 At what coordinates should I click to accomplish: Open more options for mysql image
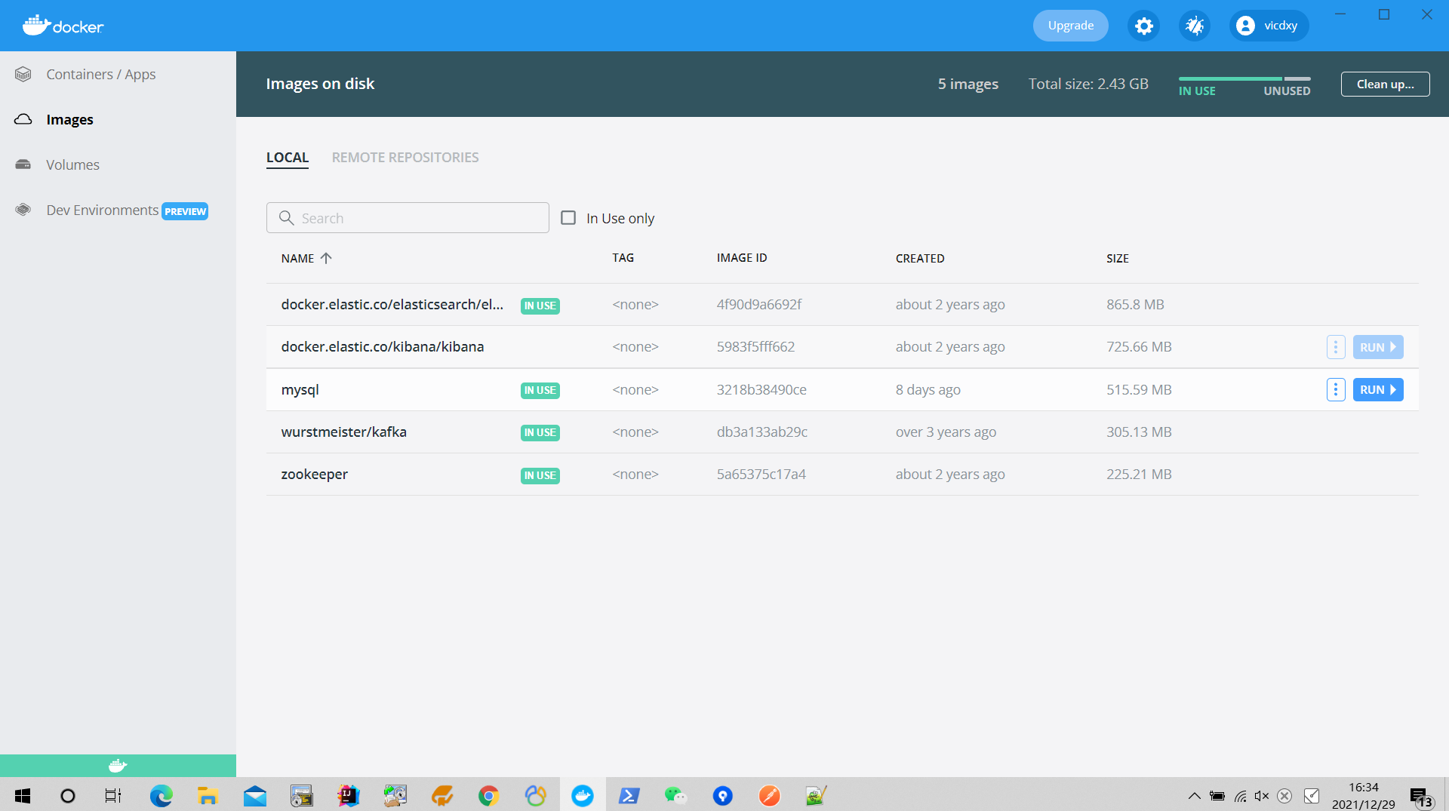(x=1336, y=390)
